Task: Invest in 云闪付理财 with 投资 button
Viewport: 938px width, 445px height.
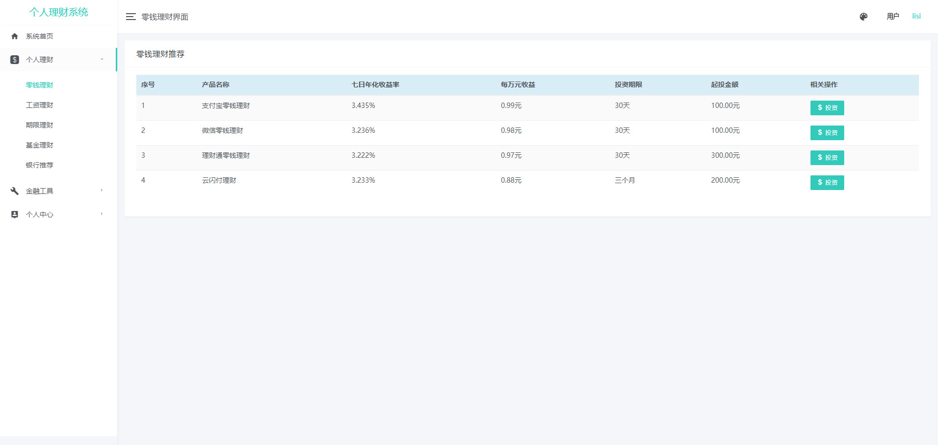Action: (827, 183)
